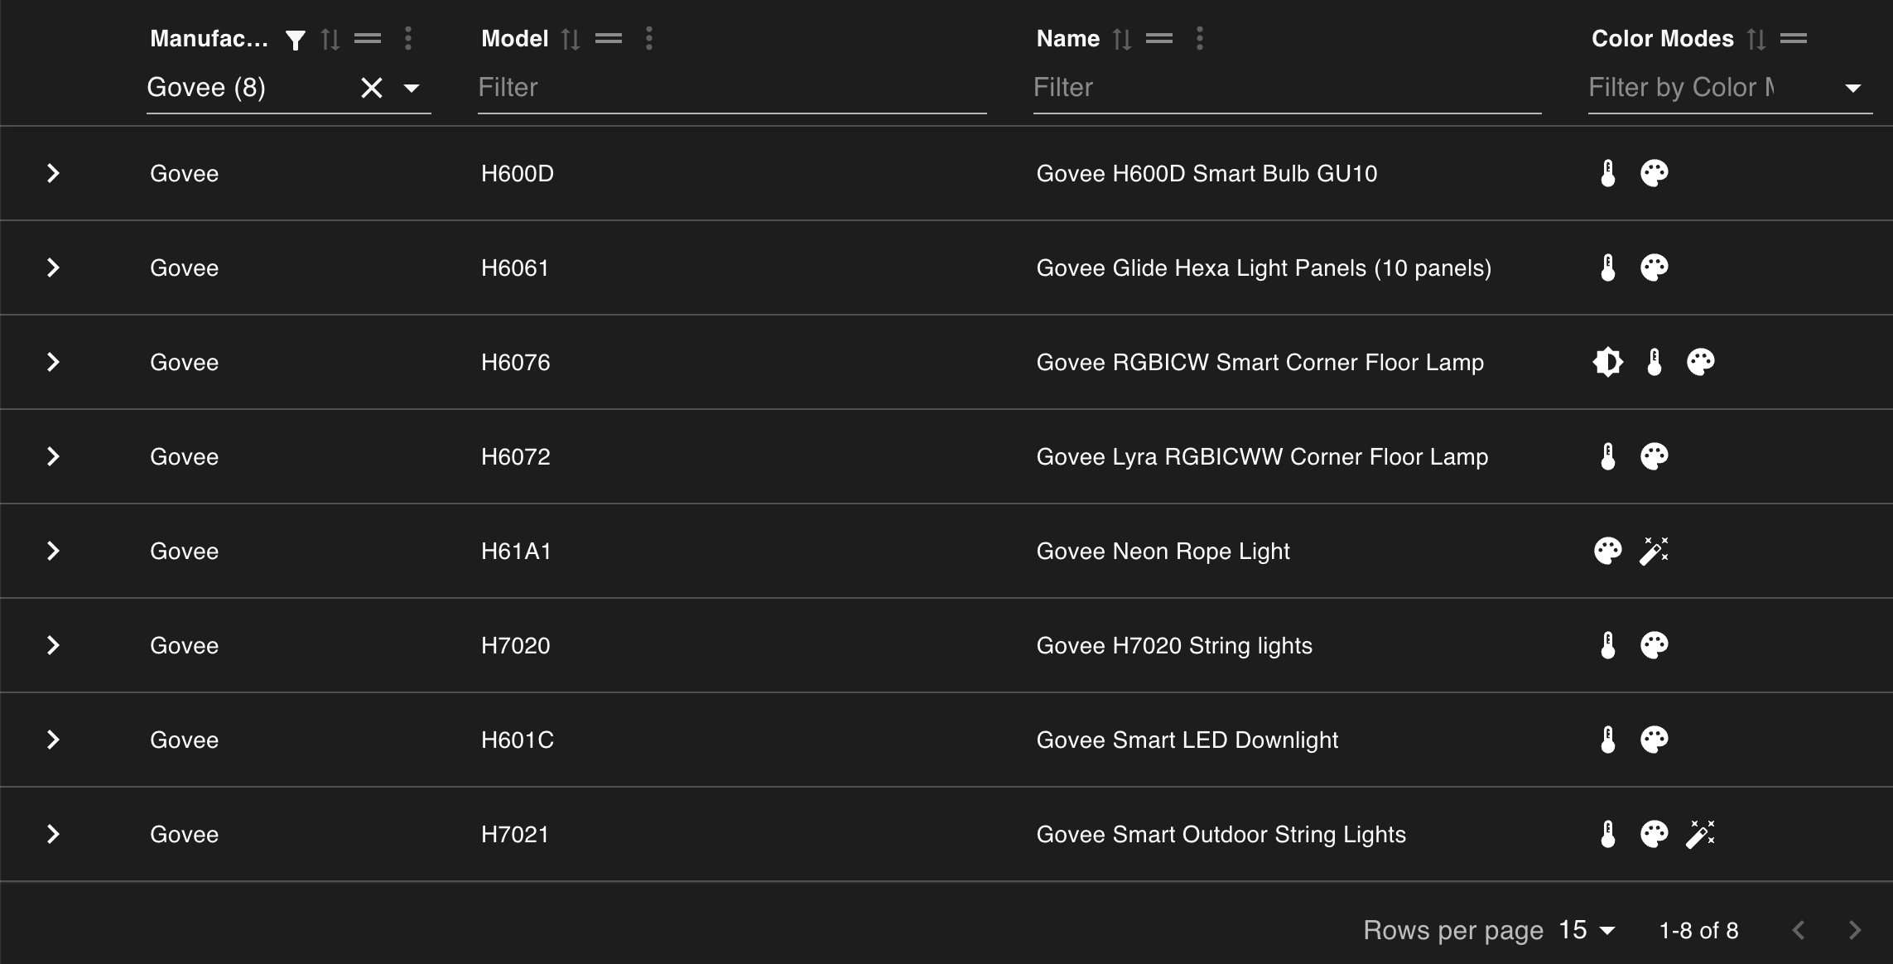Screen dimensions: 1893x964
Task: Click the color palette icon for H600D bulb
Action: pos(1654,173)
